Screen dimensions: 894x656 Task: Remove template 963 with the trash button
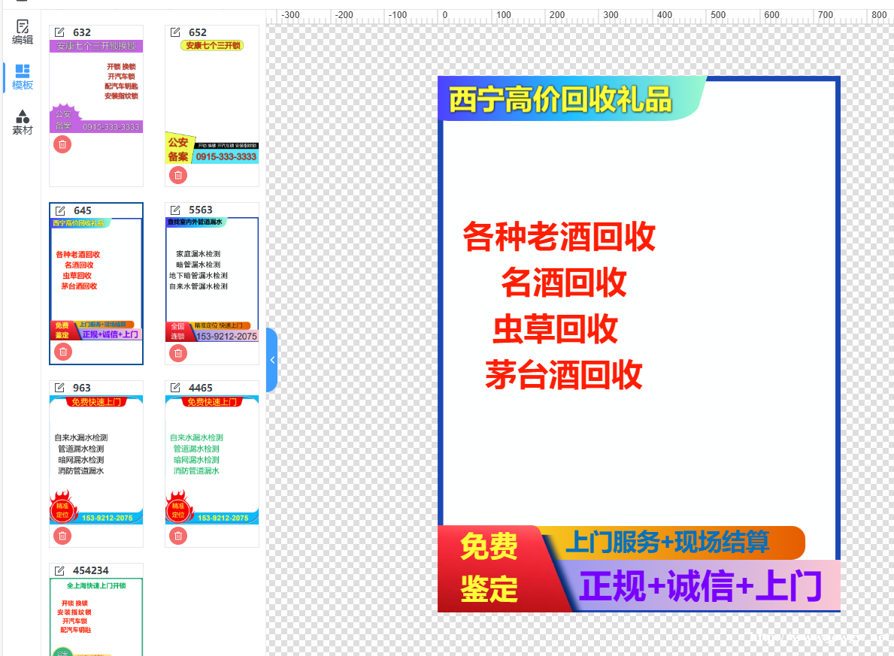click(62, 535)
